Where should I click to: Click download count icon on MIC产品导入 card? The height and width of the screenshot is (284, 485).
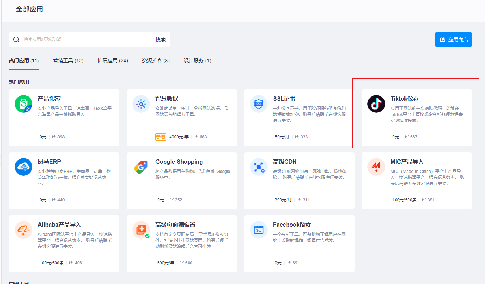click(424, 200)
